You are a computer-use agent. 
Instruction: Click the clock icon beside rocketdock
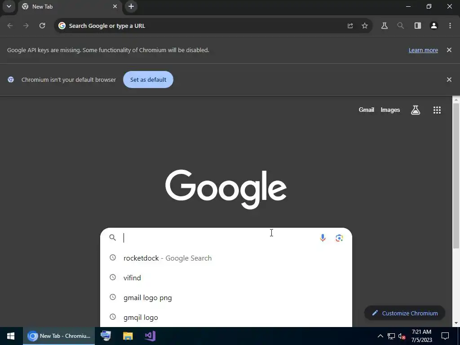tap(113, 257)
